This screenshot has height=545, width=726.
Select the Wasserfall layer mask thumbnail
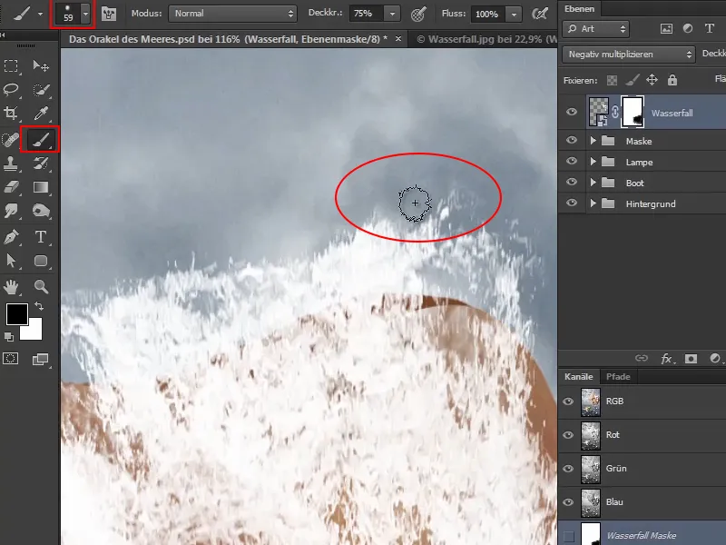(x=632, y=112)
